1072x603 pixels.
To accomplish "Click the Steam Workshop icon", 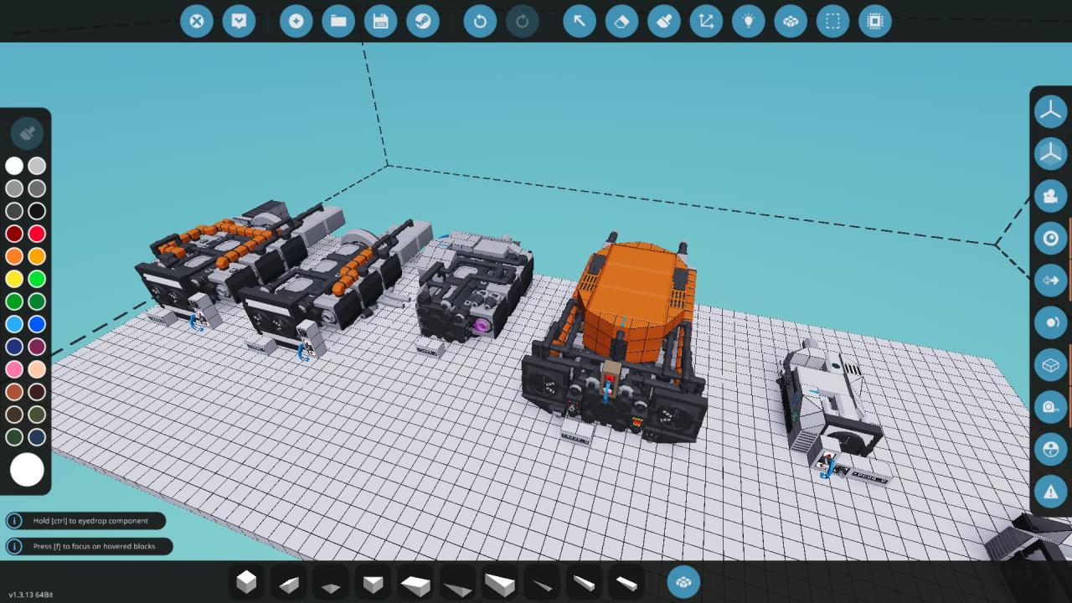I will pos(423,22).
